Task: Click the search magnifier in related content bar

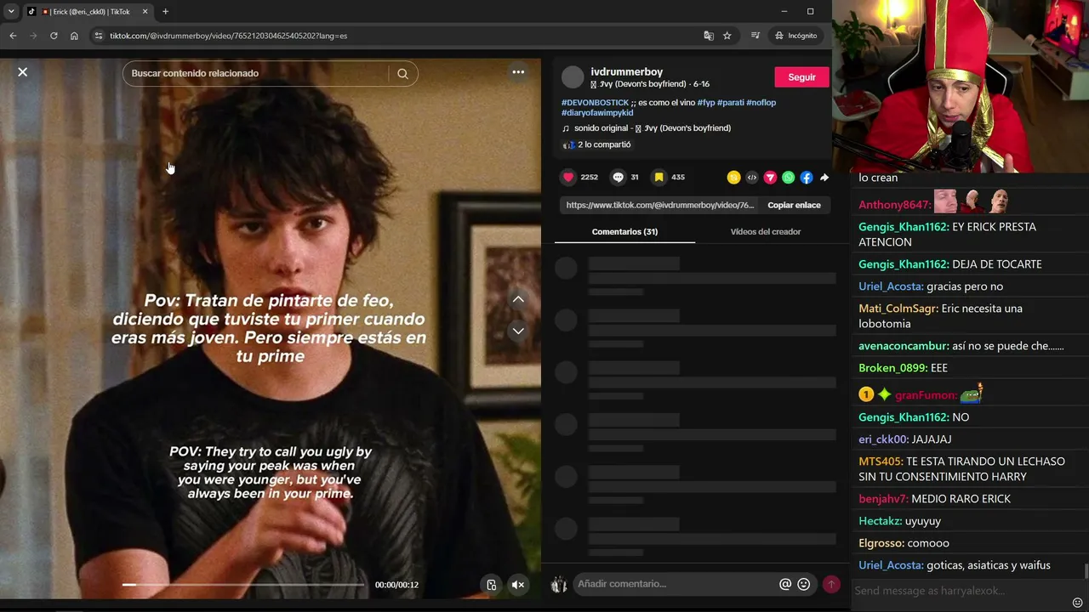Action: (x=402, y=73)
